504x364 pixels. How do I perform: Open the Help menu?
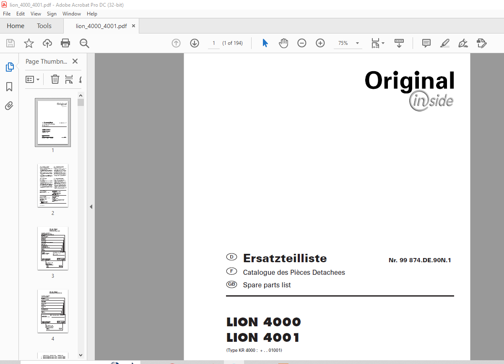tap(92, 14)
